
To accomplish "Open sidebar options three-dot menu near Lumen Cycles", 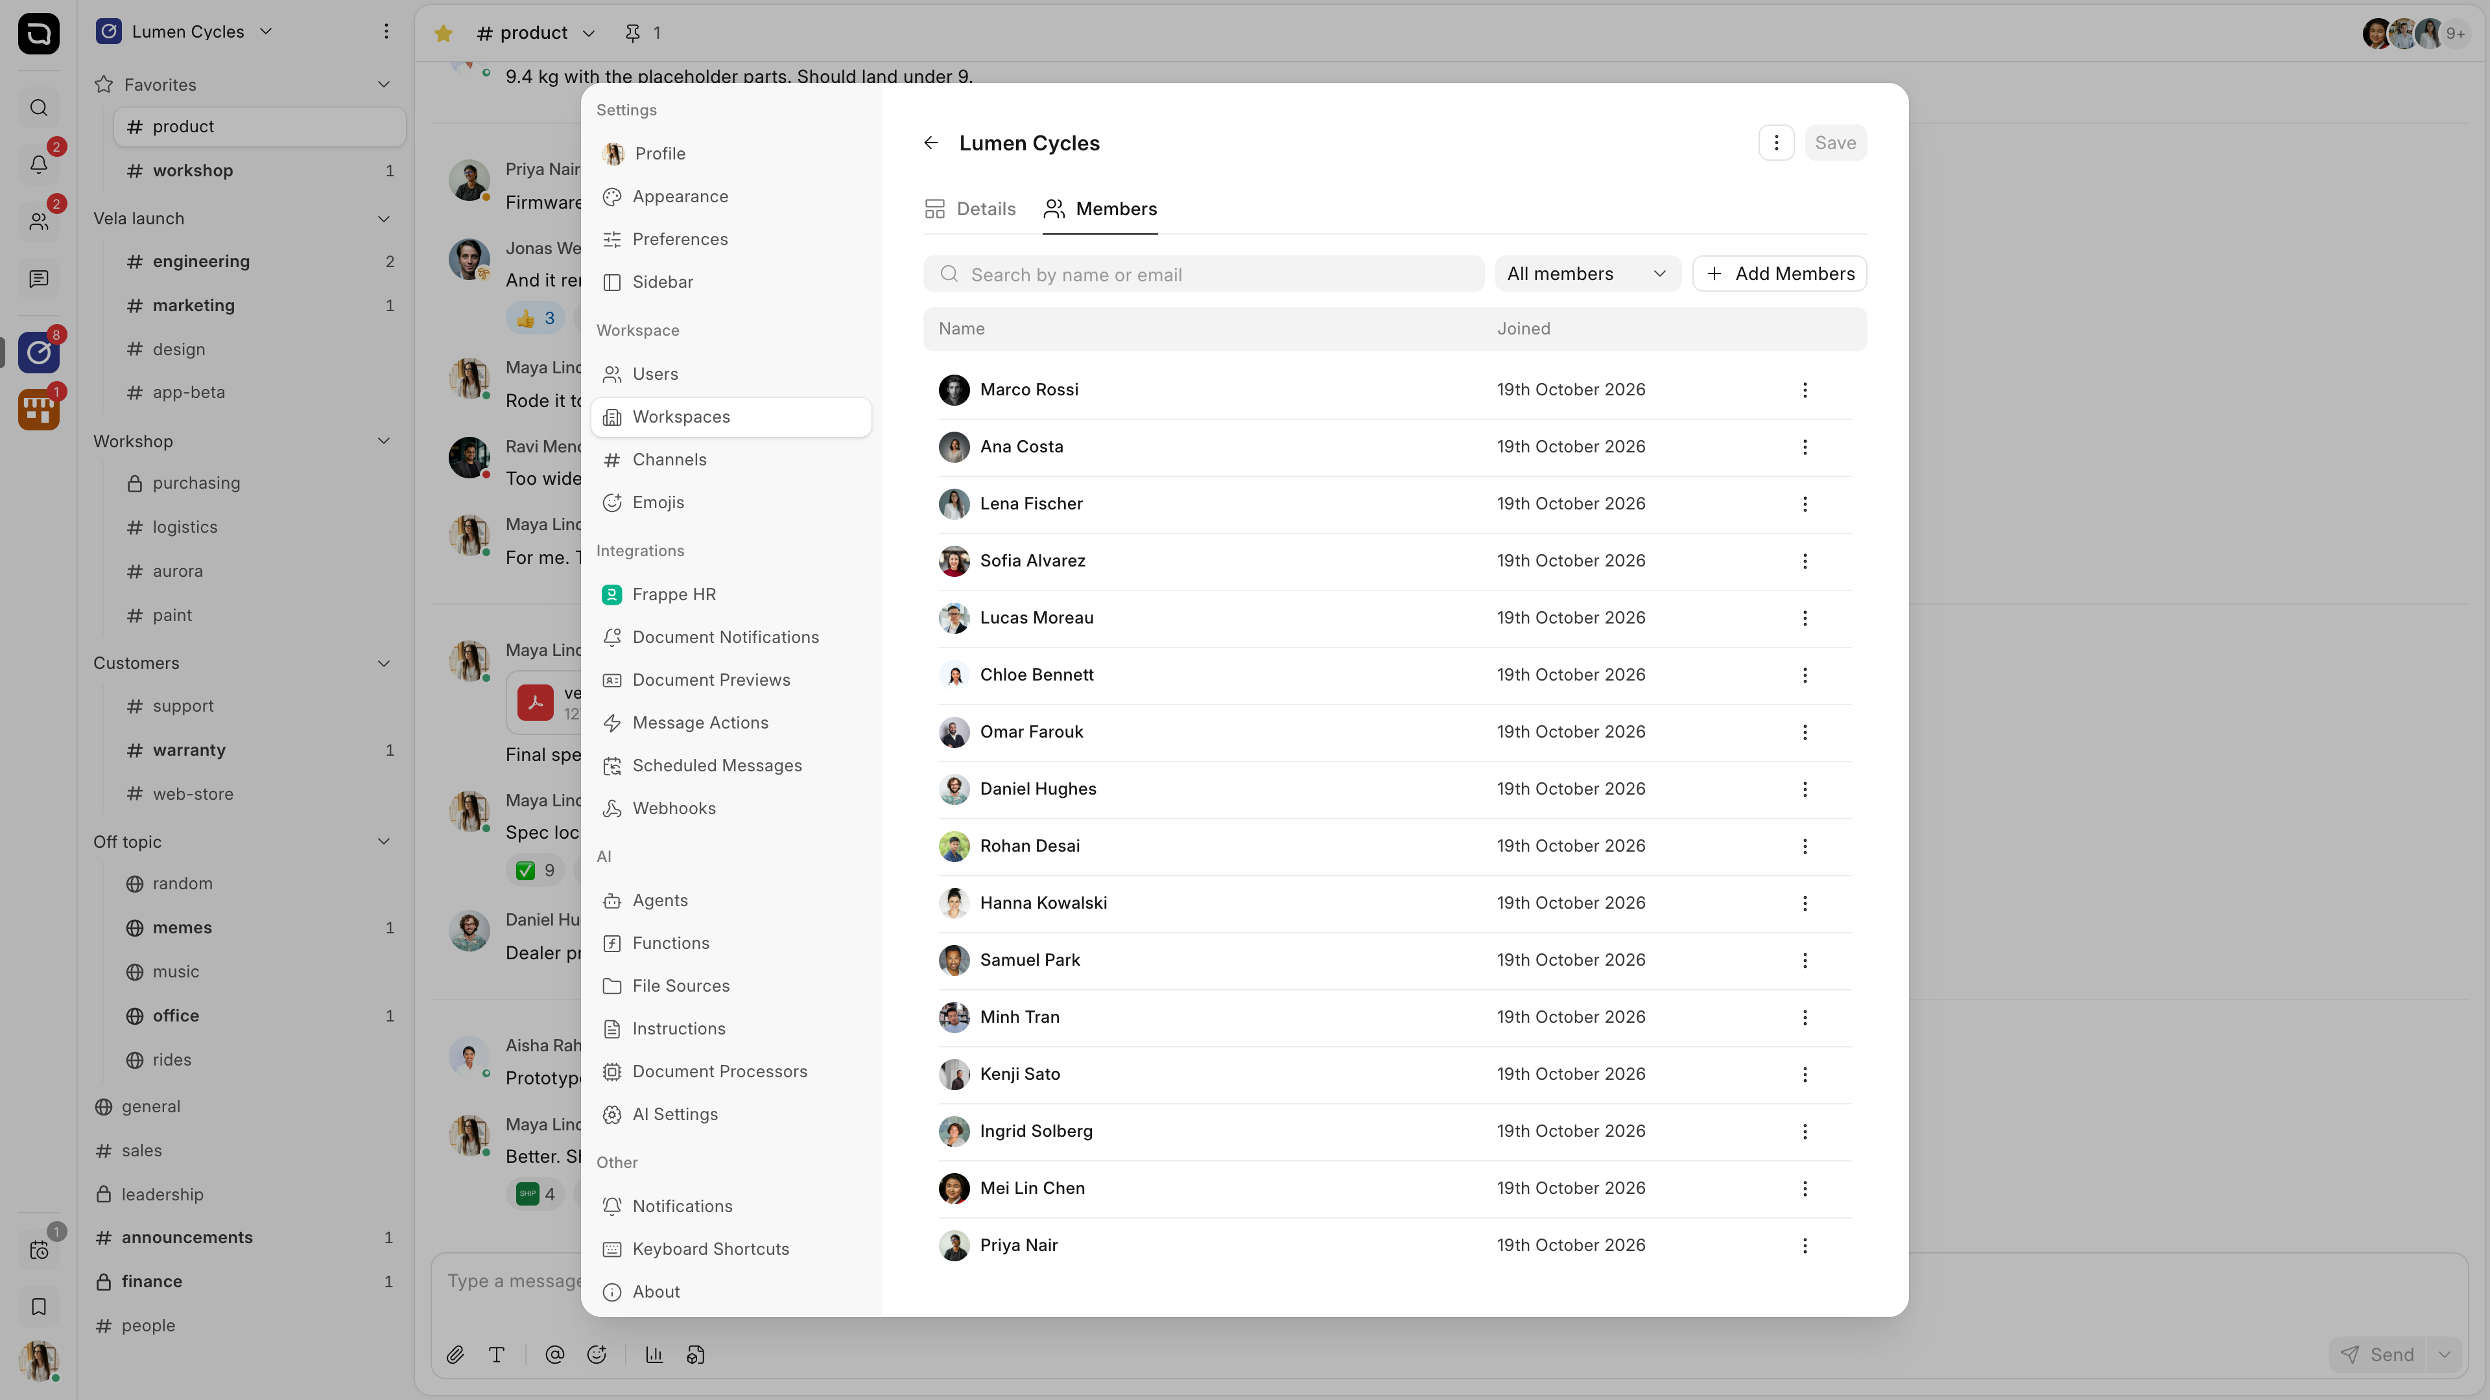I will [386, 32].
